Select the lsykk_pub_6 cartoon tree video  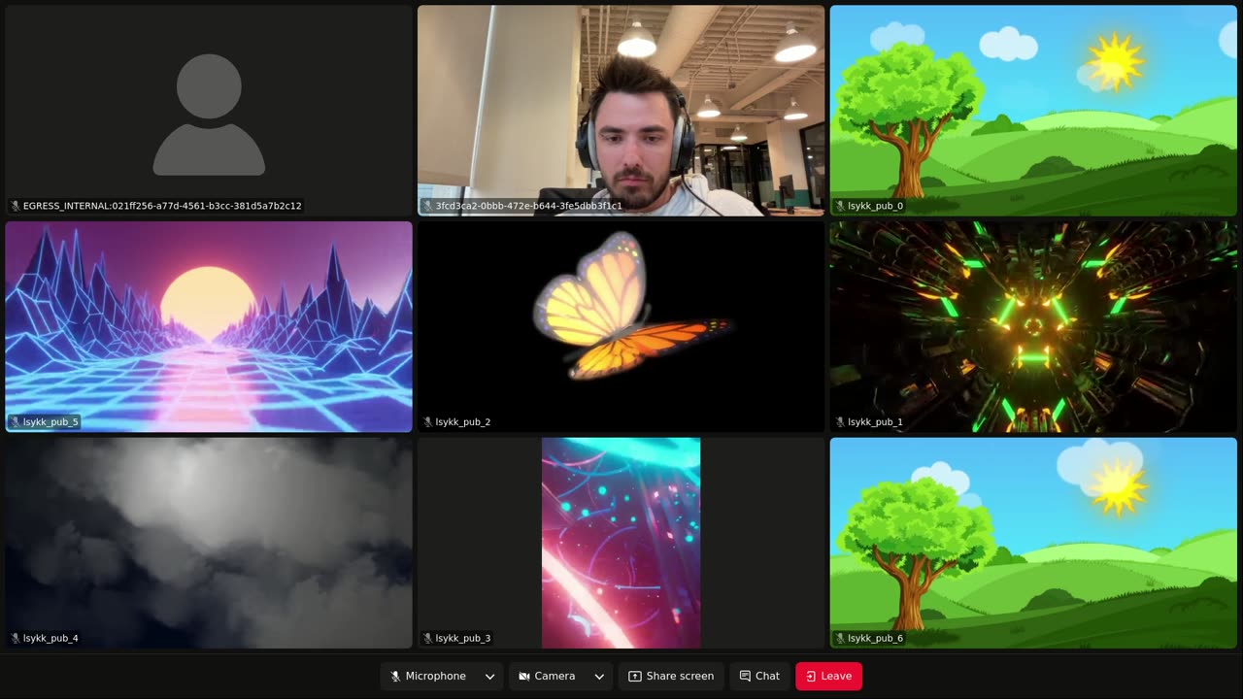pyautogui.click(x=1034, y=543)
